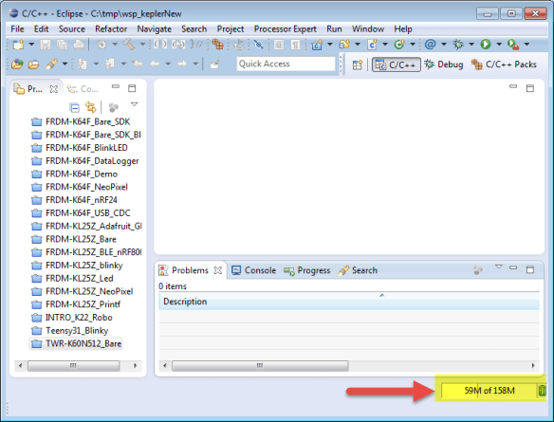Select the Console tab
The height and width of the screenshot is (422, 554).
[x=253, y=270]
